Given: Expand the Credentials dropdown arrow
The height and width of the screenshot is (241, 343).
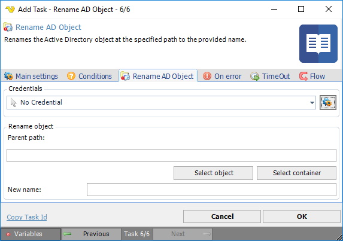Looking at the screenshot, I should (312, 102).
